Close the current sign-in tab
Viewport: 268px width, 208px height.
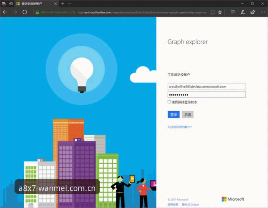click(55, 4)
